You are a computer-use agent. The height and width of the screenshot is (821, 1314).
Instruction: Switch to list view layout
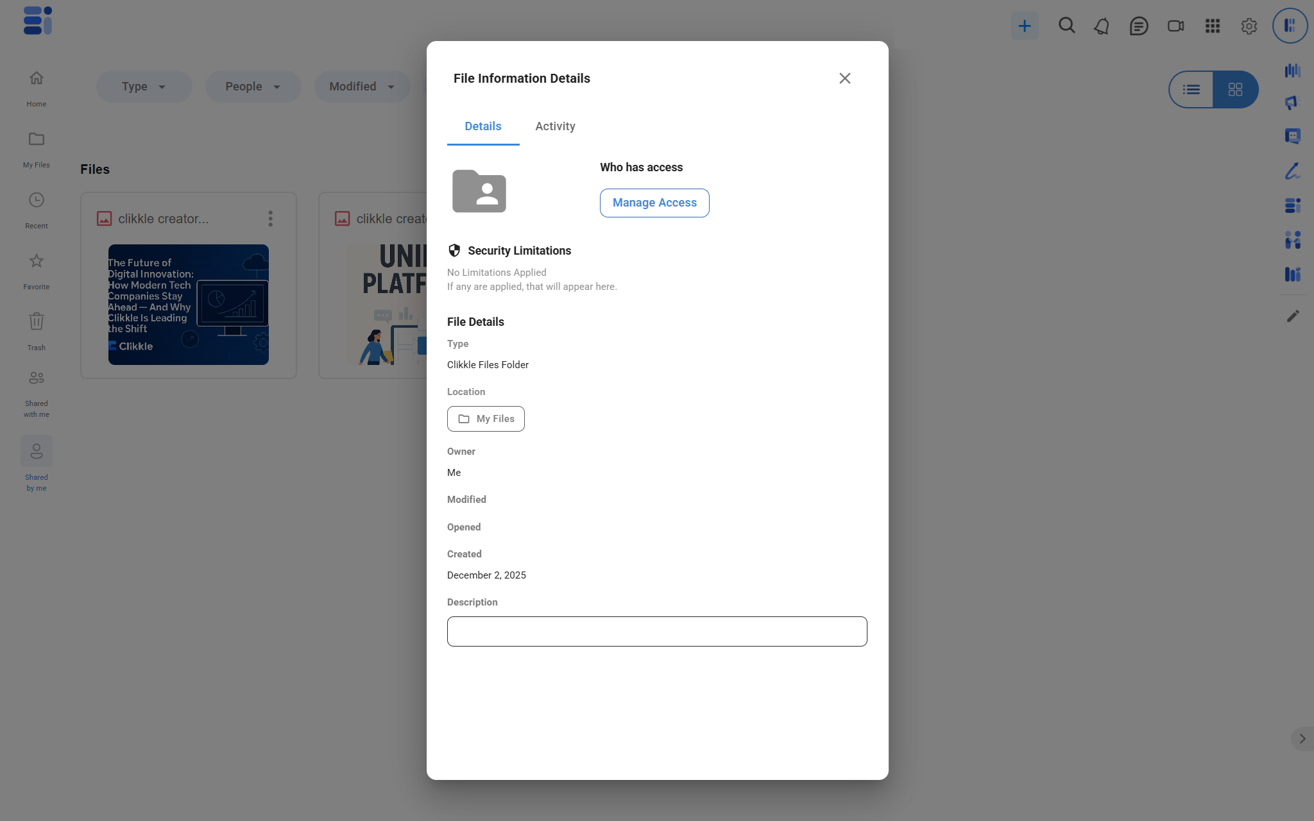[x=1191, y=90]
